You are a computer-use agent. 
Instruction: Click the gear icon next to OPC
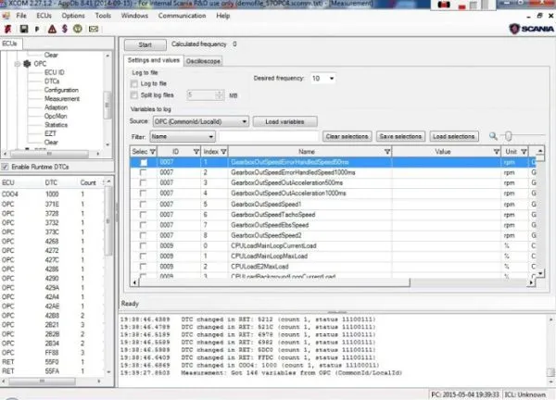coord(27,64)
